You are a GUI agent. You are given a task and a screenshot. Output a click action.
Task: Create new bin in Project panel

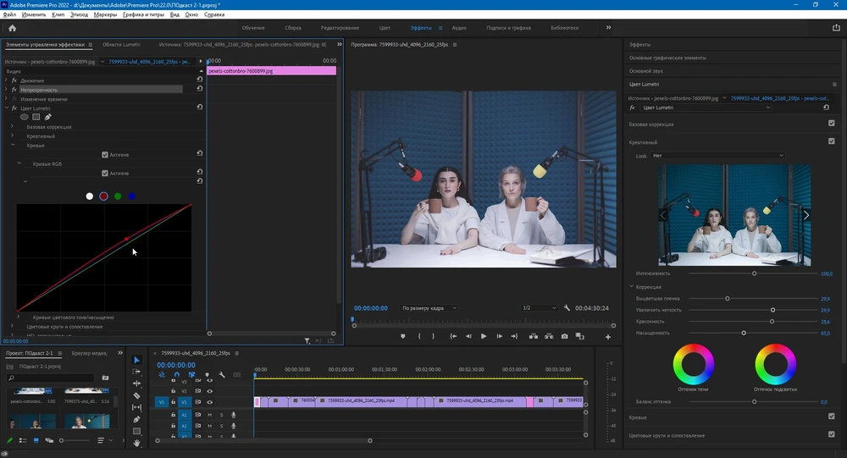click(x=105, y=378)
